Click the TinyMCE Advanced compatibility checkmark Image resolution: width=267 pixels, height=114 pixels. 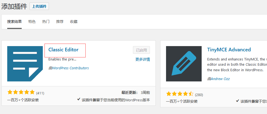(x=237, y=101)
